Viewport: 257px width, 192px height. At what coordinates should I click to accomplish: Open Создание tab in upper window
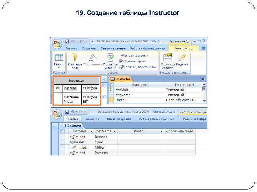(x=89, y=48)
